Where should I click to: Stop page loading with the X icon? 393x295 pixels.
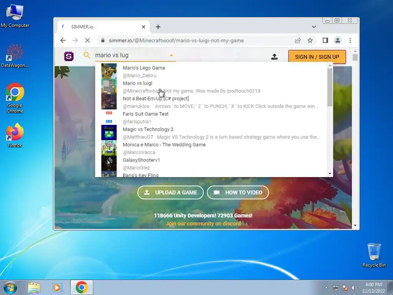pos(87,40)
